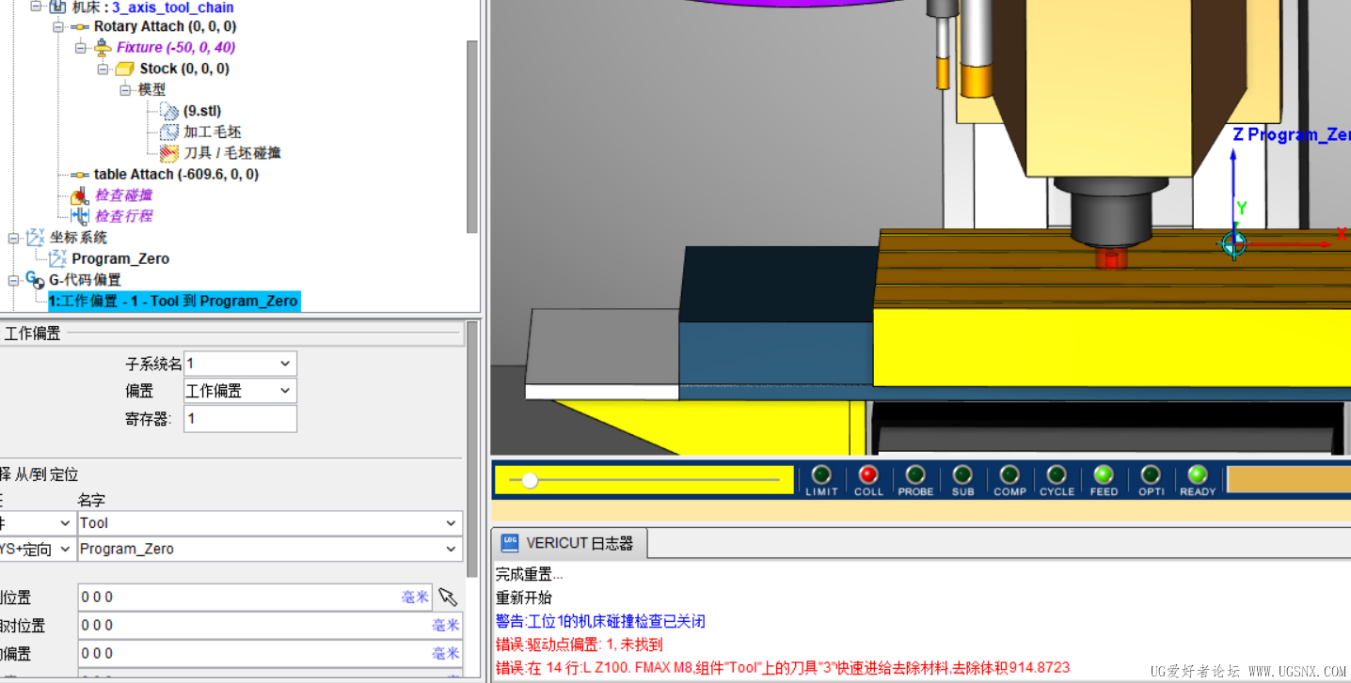This screenshot has height=683, width=1351.
Task: Select the Fixture (-50, 0, 40) node
Action: pyautogui.click(x=176, y=47)
